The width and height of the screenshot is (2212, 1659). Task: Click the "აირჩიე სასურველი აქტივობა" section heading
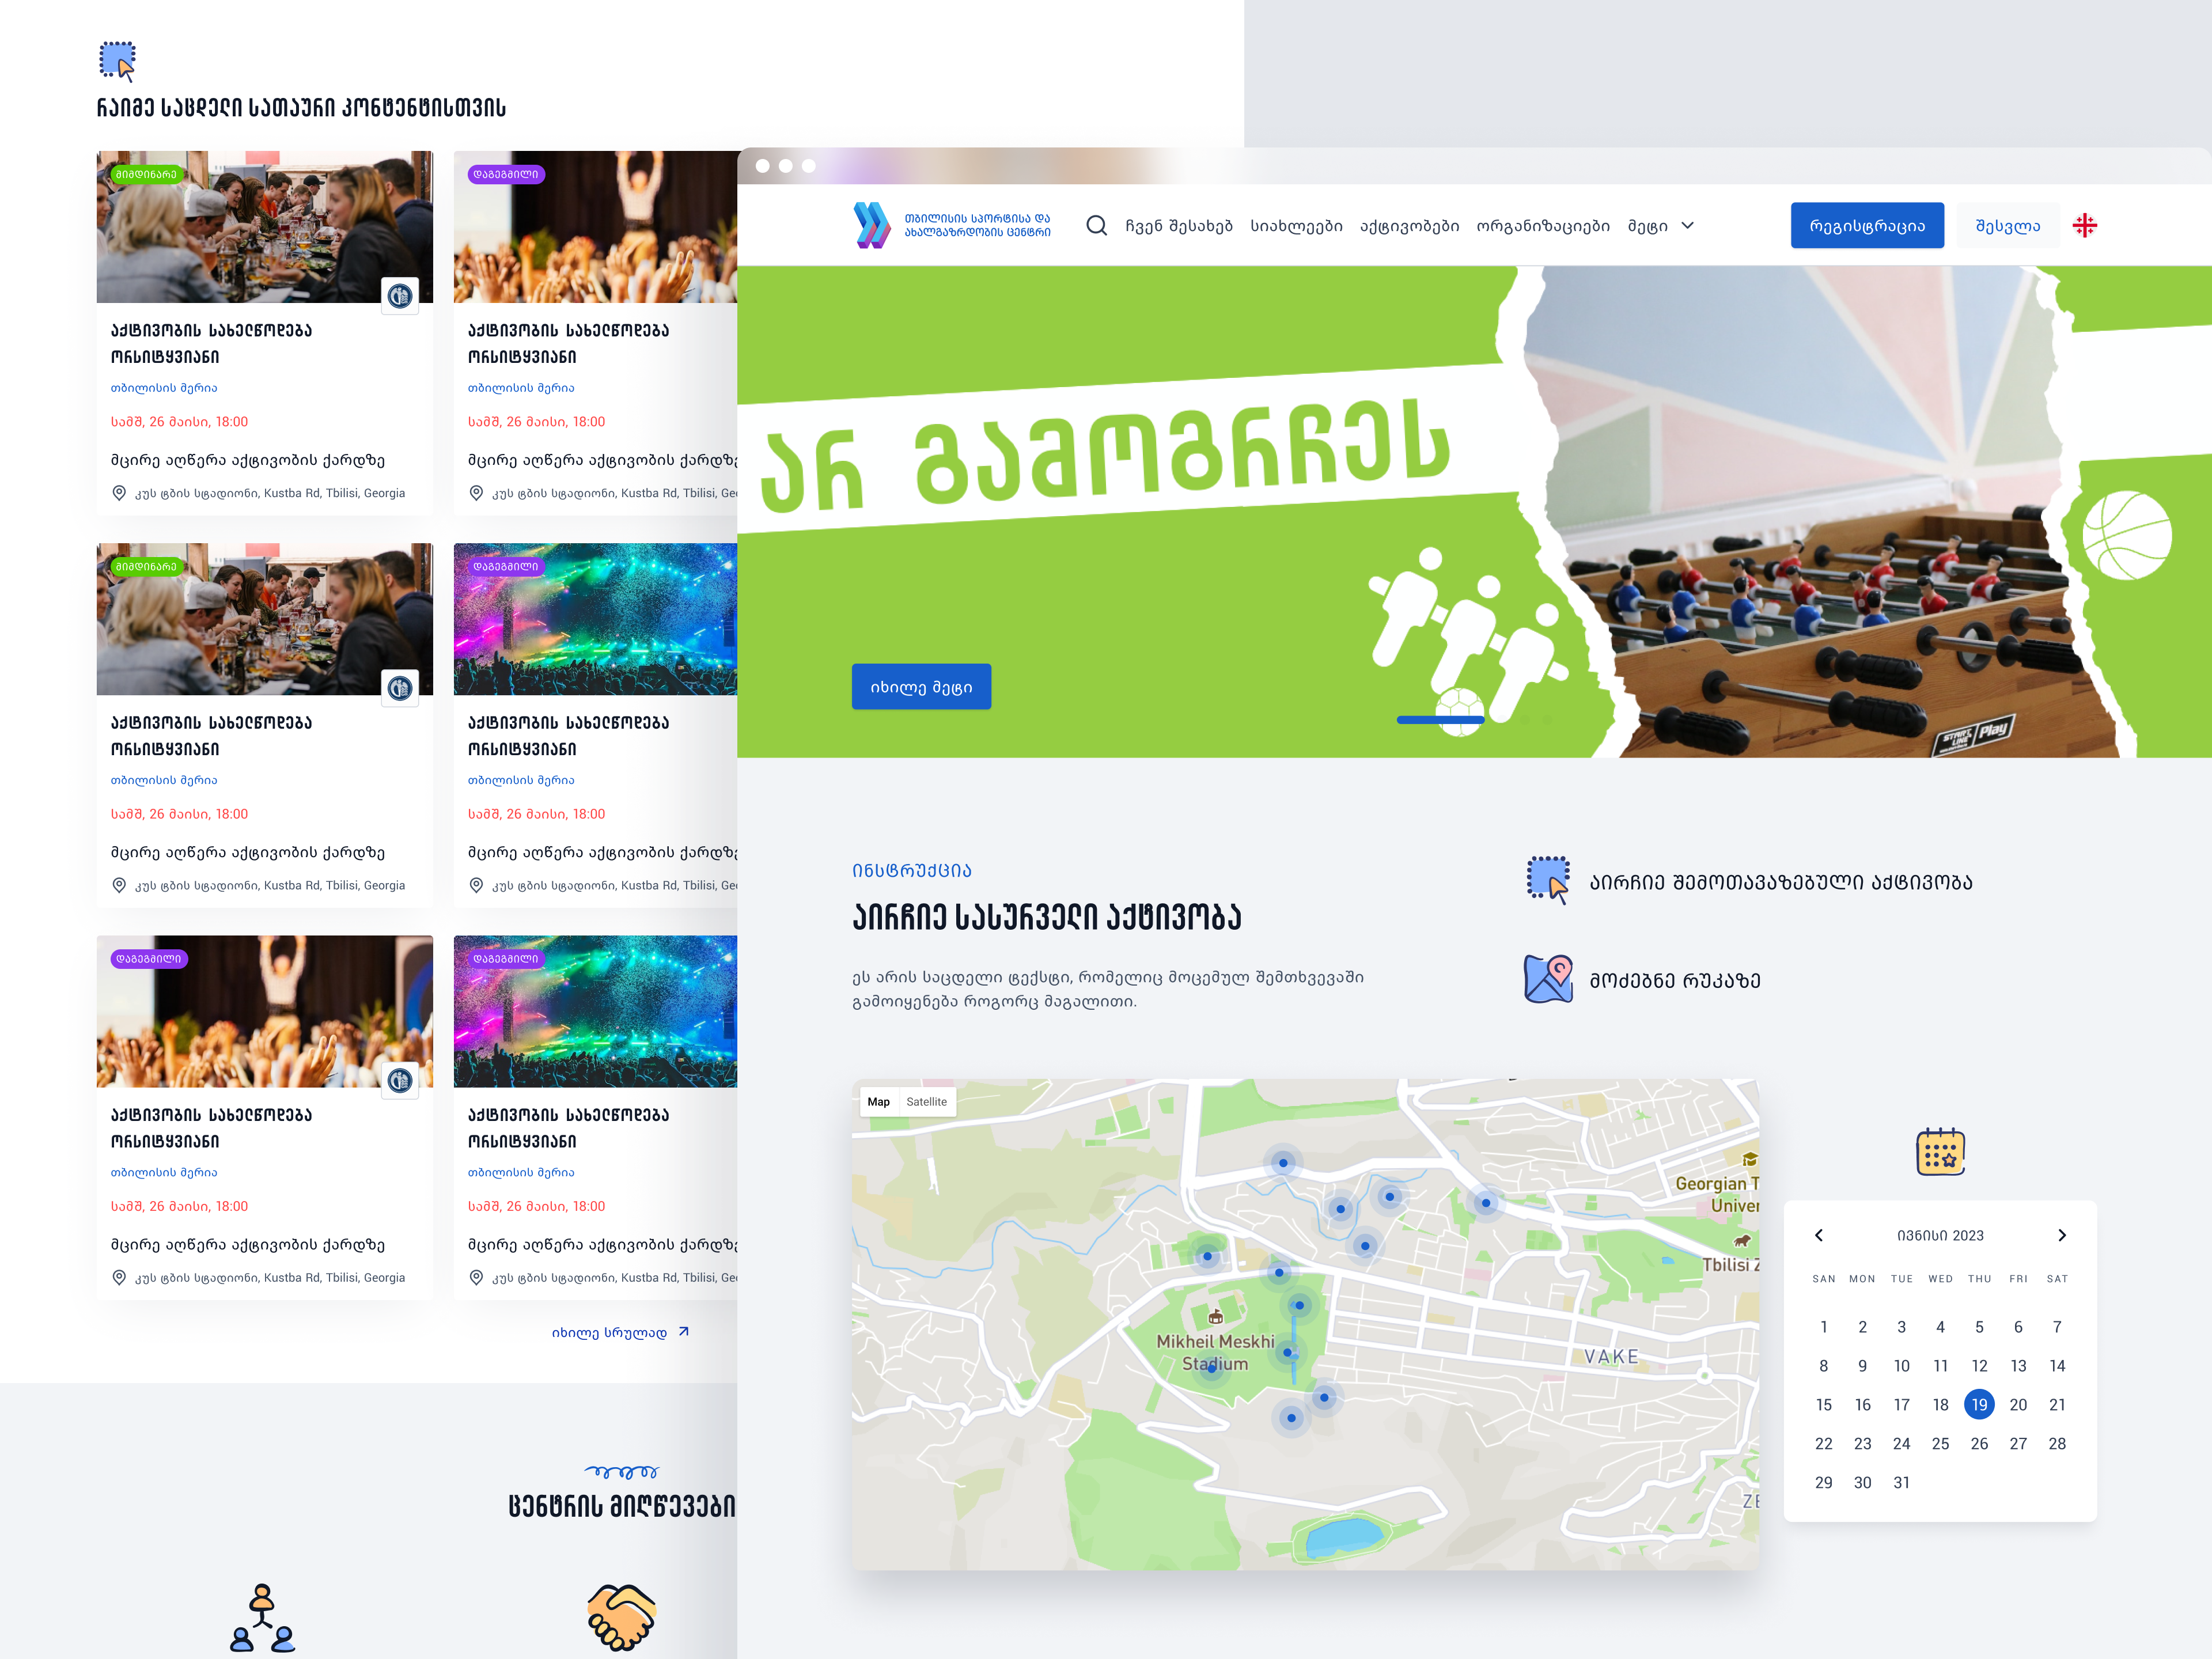pyautogui.click(x=1046, y=917)
